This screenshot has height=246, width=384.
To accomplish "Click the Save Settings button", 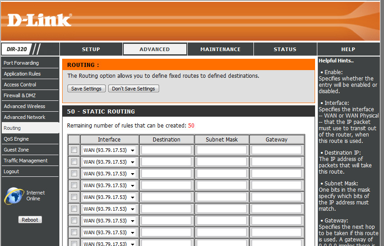I will [87, 89].
